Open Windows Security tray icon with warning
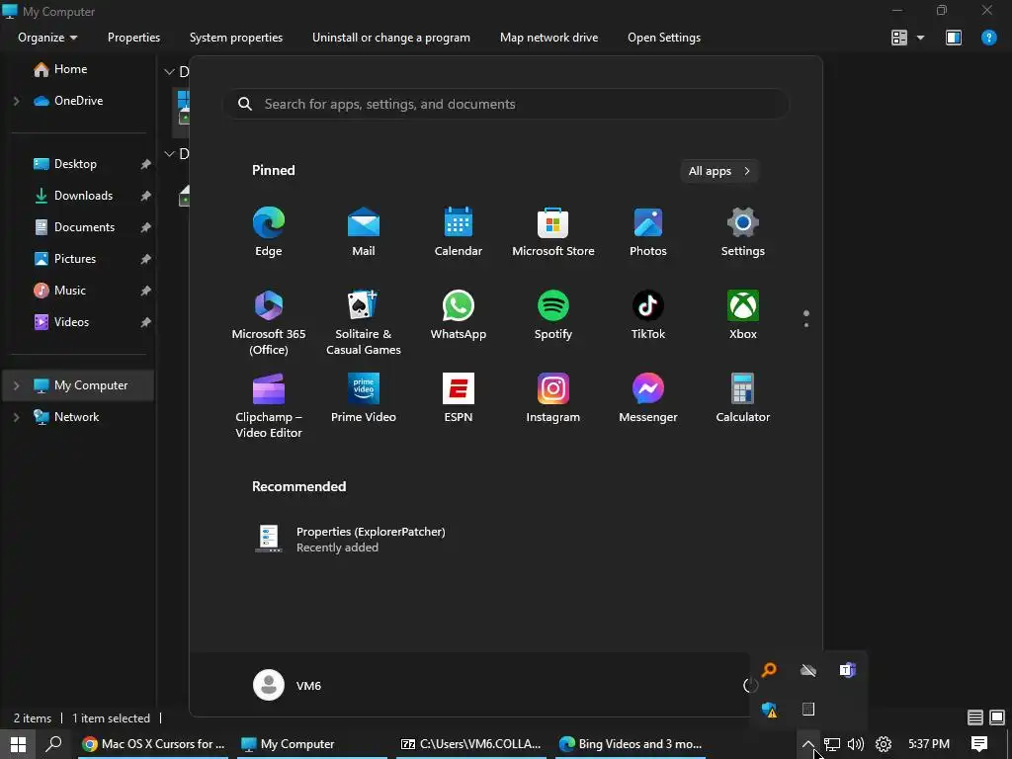Screen dimensions: 1012x759 tap(769, 710)
